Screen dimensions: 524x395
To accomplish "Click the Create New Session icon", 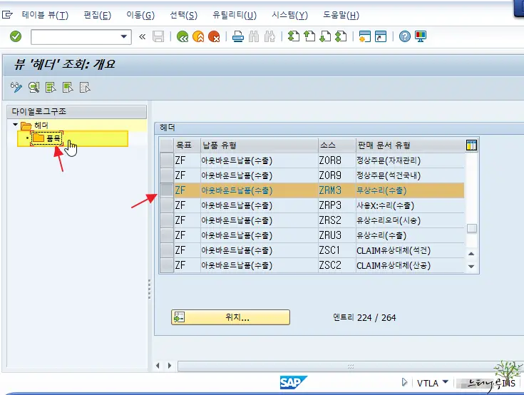I will point(364,36).
